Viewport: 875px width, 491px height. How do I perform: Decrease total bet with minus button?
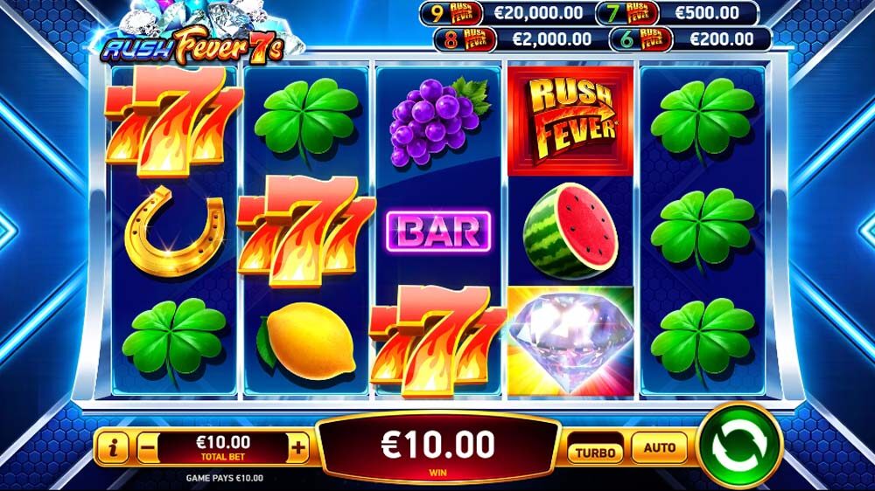147,447
